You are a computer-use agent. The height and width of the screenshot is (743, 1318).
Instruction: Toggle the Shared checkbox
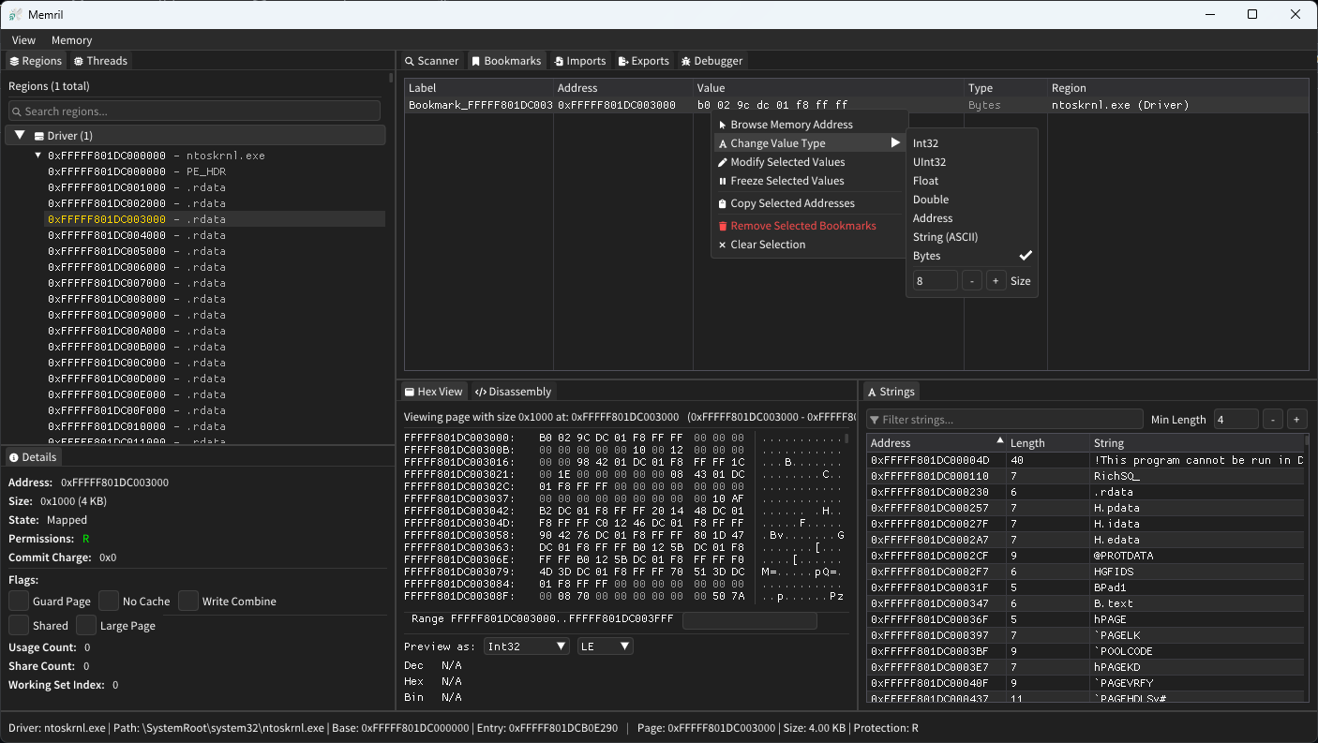18,625
